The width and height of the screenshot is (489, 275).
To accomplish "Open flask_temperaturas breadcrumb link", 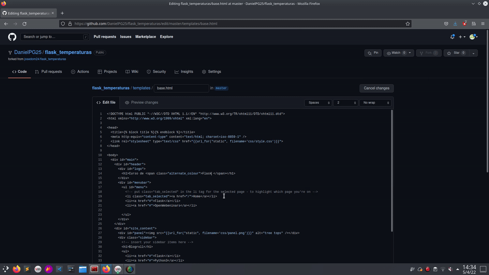I will [111, 88].
